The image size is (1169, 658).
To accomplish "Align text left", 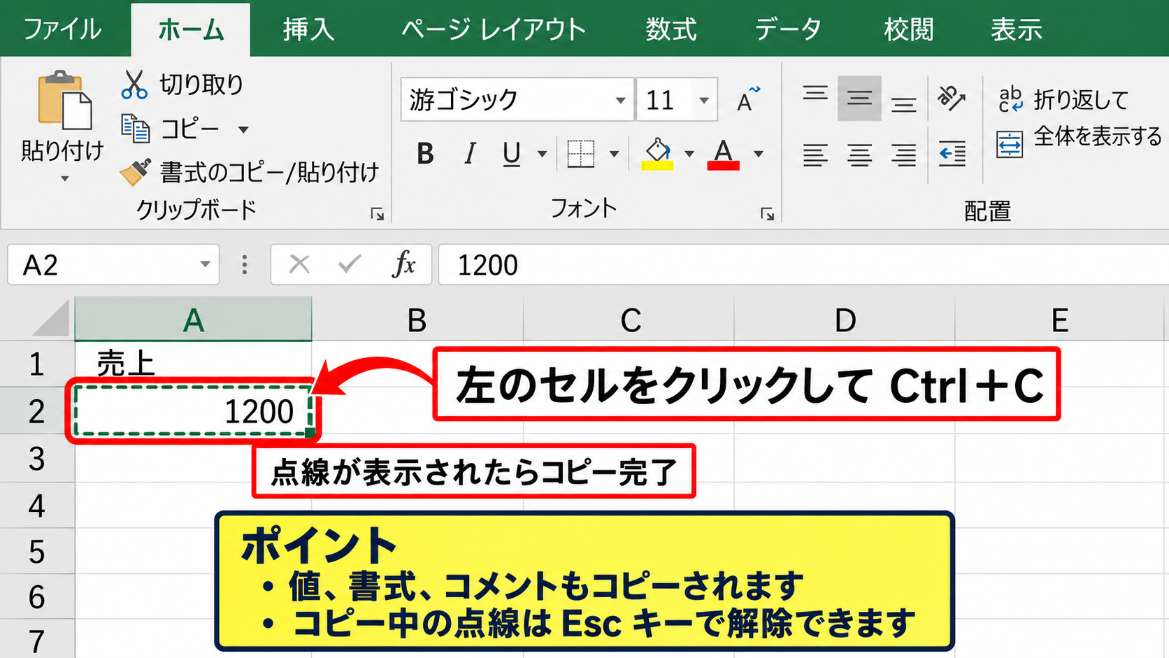I will (815, 155).
